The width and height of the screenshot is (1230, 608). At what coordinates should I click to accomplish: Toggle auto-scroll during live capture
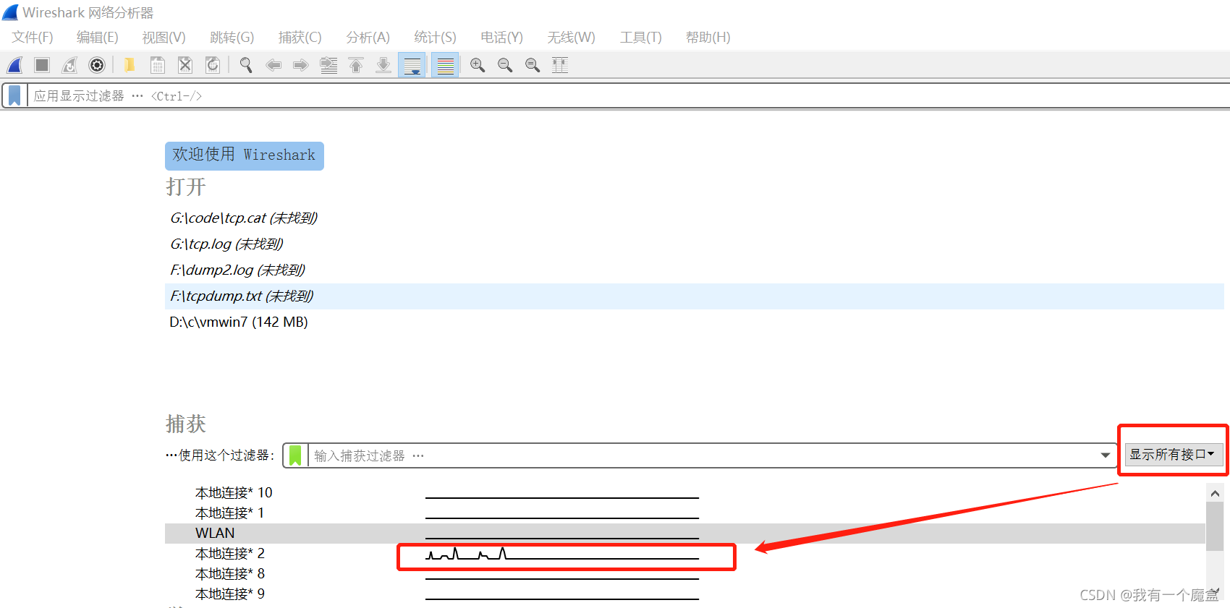click(x=412, y=65)
